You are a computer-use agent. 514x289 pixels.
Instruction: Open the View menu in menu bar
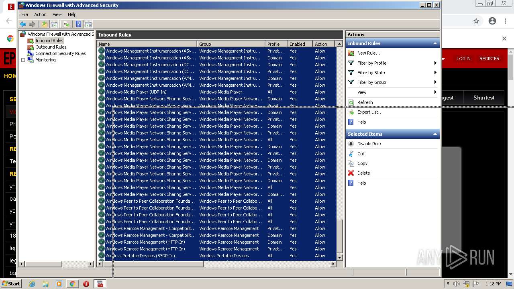pyautogui.click(x=57, y=14)
